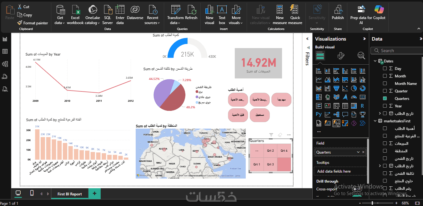Collapse the Dates table
The image size is (423, 206).
click(x=375, y=61)
